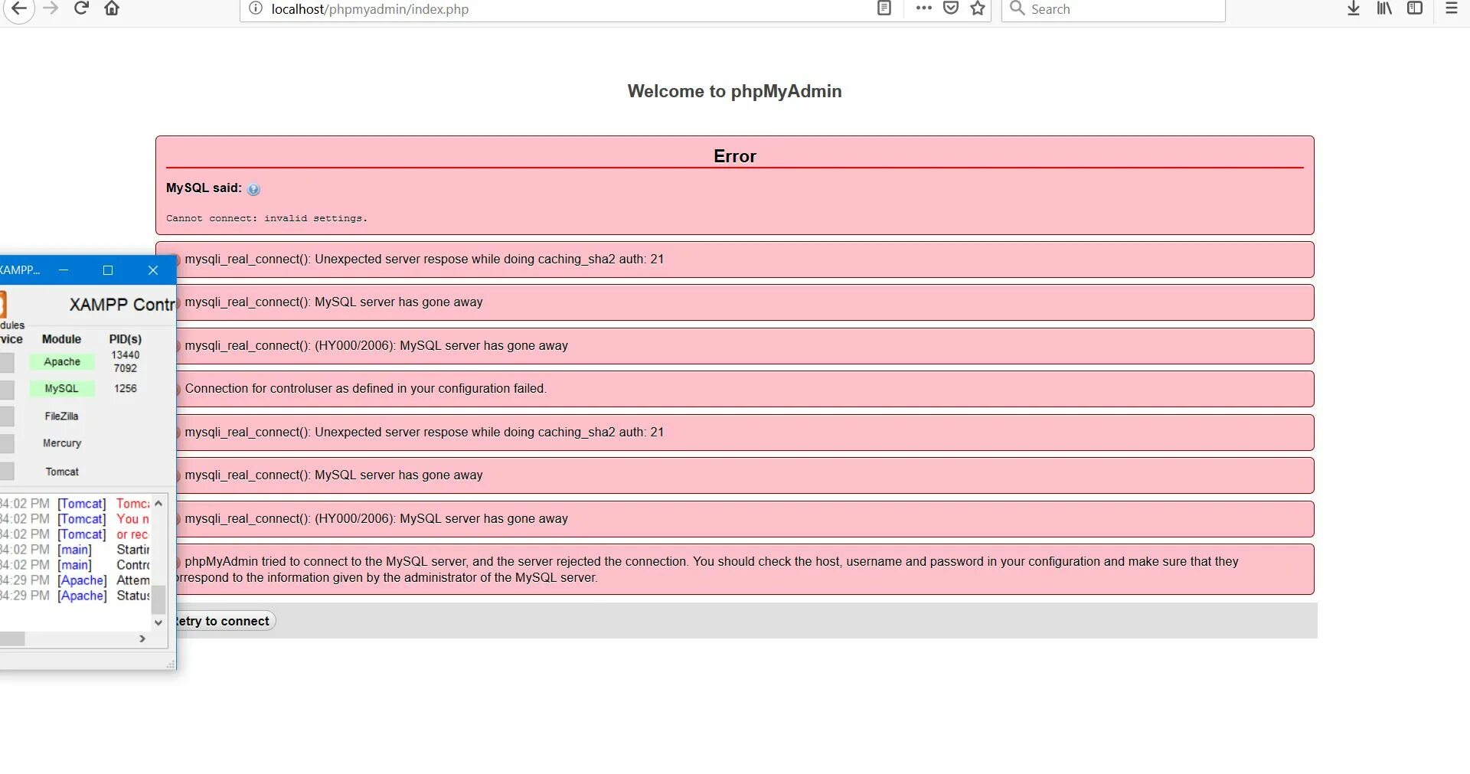Image resolution: width=1470 pixels, height=774 pixels.
Task: Toggle the Mercury service checkbox in XAMPP
Action: coord(7,444)
